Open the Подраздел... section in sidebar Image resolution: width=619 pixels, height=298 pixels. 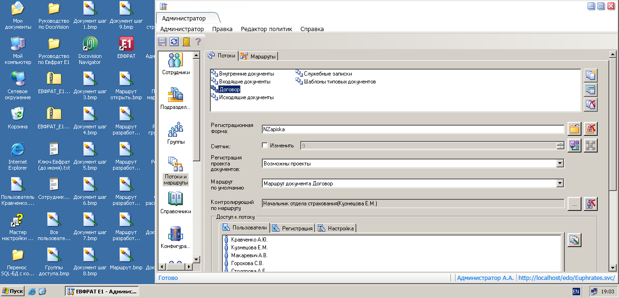pyautogui.click(x=176, y=98)
